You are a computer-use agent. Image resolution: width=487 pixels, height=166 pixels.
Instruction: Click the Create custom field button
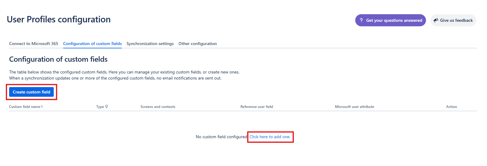31,92
